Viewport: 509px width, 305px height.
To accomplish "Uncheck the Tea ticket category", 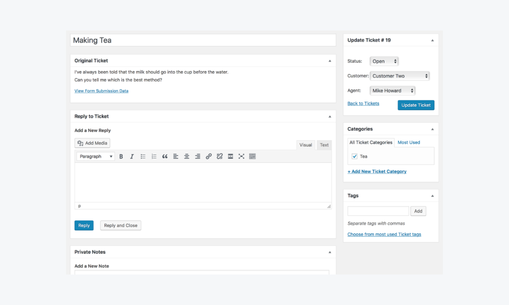I will (355, 156).
